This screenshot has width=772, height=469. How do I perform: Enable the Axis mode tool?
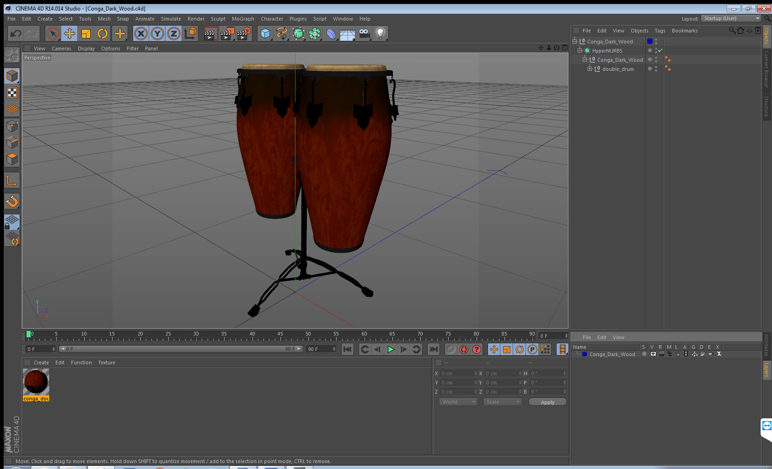[12, 181]
